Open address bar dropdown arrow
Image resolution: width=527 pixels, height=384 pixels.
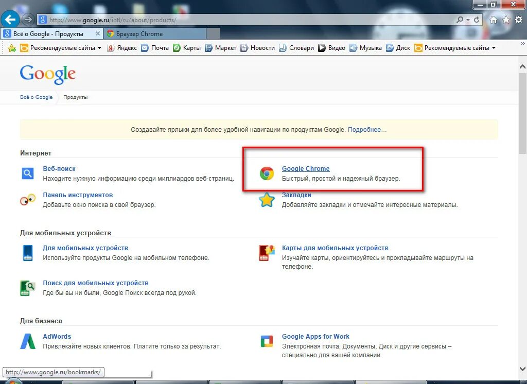468,20
